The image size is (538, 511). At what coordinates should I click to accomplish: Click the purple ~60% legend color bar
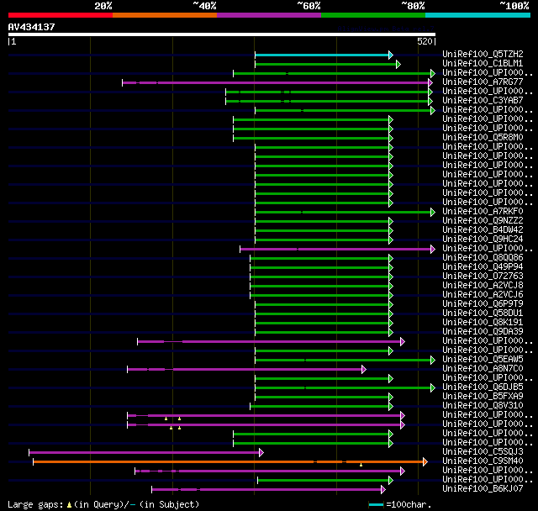269,15
